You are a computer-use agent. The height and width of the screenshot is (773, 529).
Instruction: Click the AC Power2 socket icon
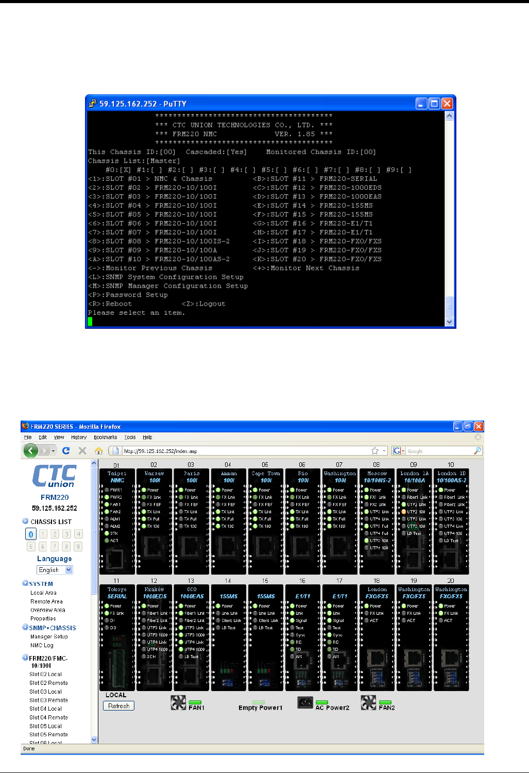point(305,702)
